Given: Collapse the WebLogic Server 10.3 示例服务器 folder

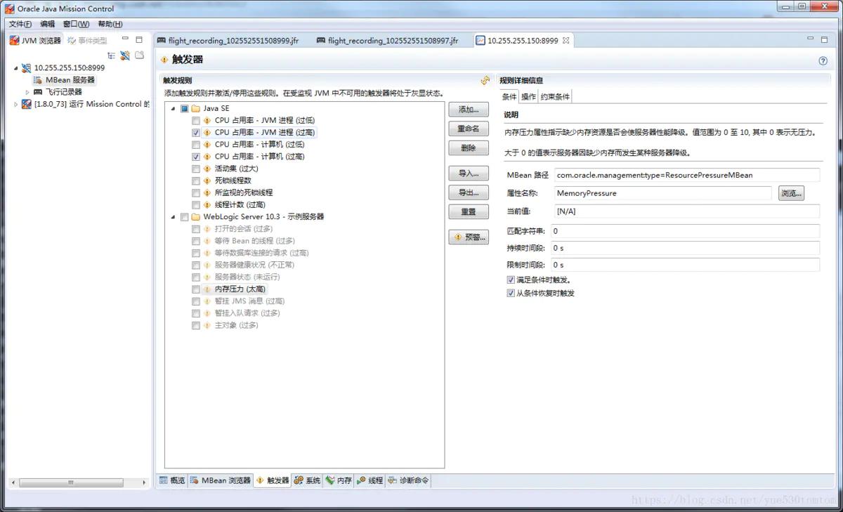Looking at the screenshot, I should click(172, 216).
